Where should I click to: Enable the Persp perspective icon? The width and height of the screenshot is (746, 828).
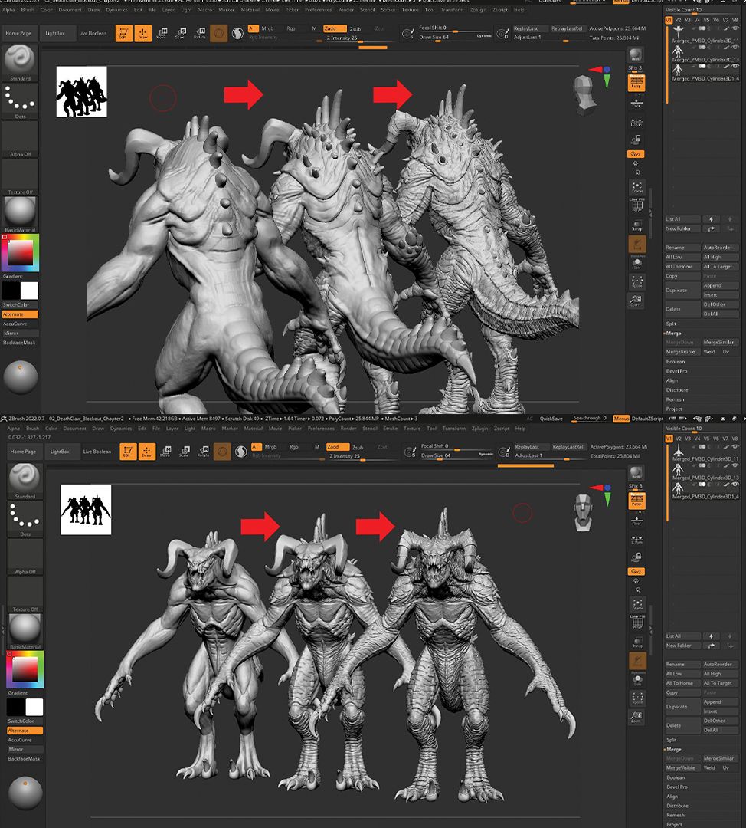tap(636, 81)
